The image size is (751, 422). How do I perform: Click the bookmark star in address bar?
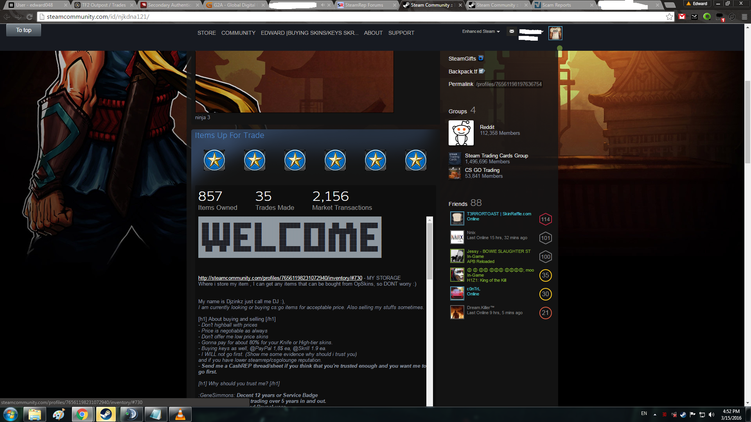[669, 17]
